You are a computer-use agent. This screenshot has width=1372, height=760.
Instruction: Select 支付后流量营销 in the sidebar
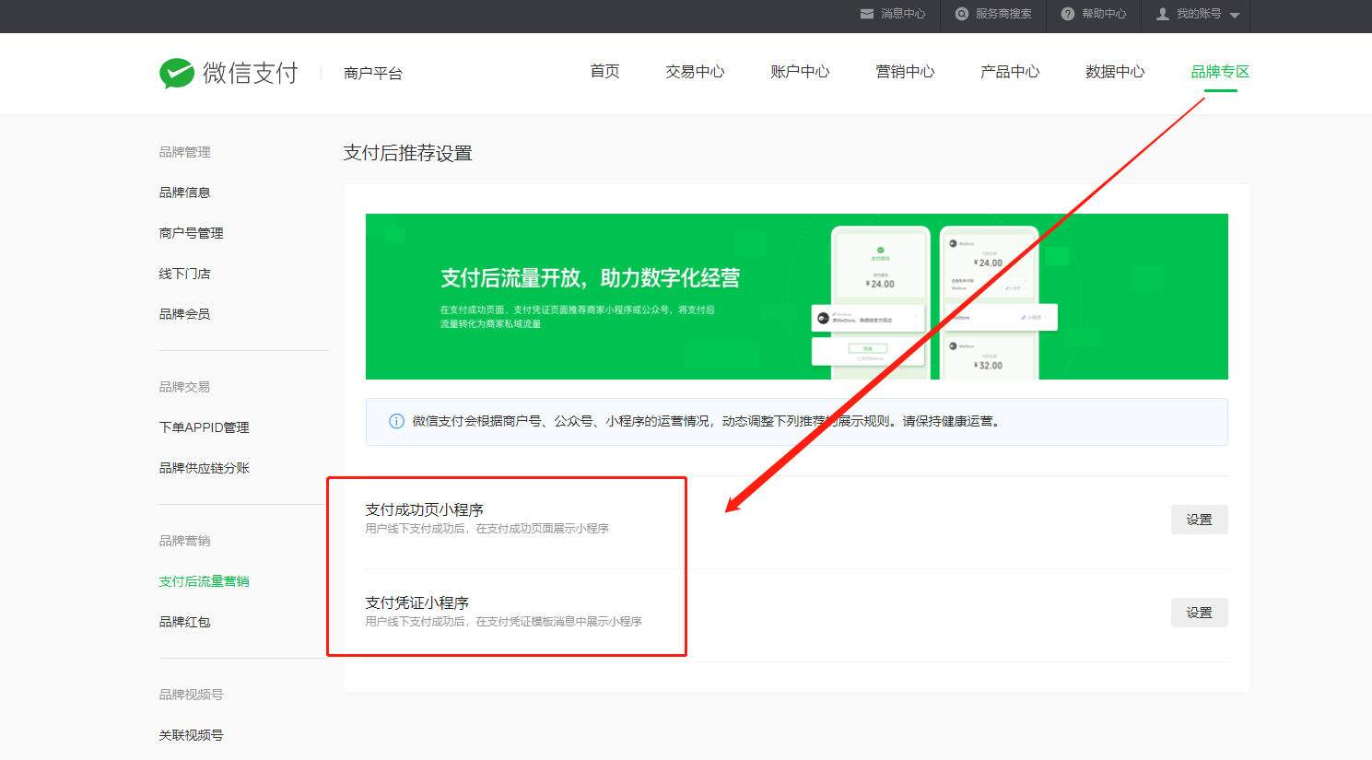click(204, 581)
